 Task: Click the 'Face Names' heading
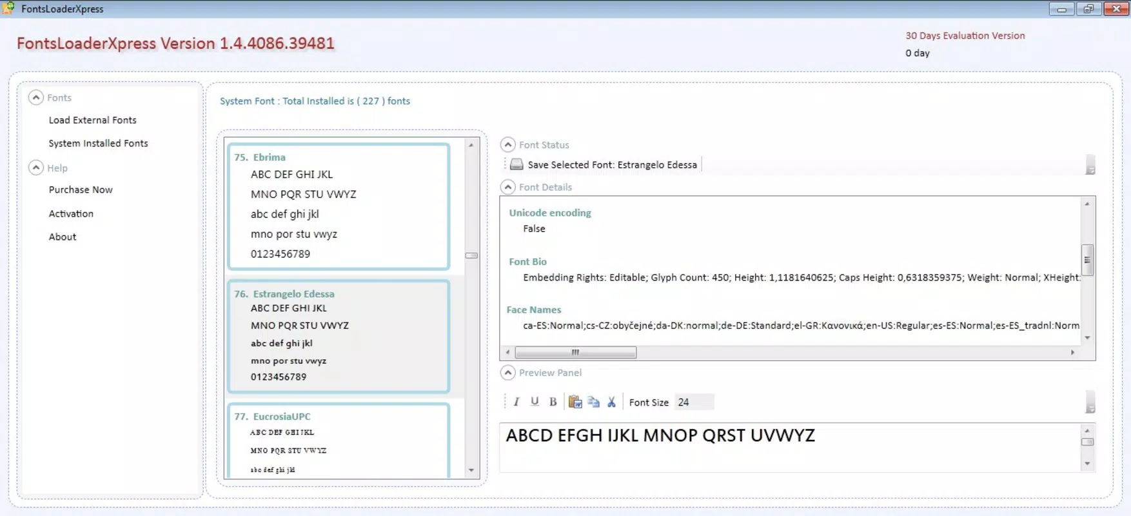534,310
